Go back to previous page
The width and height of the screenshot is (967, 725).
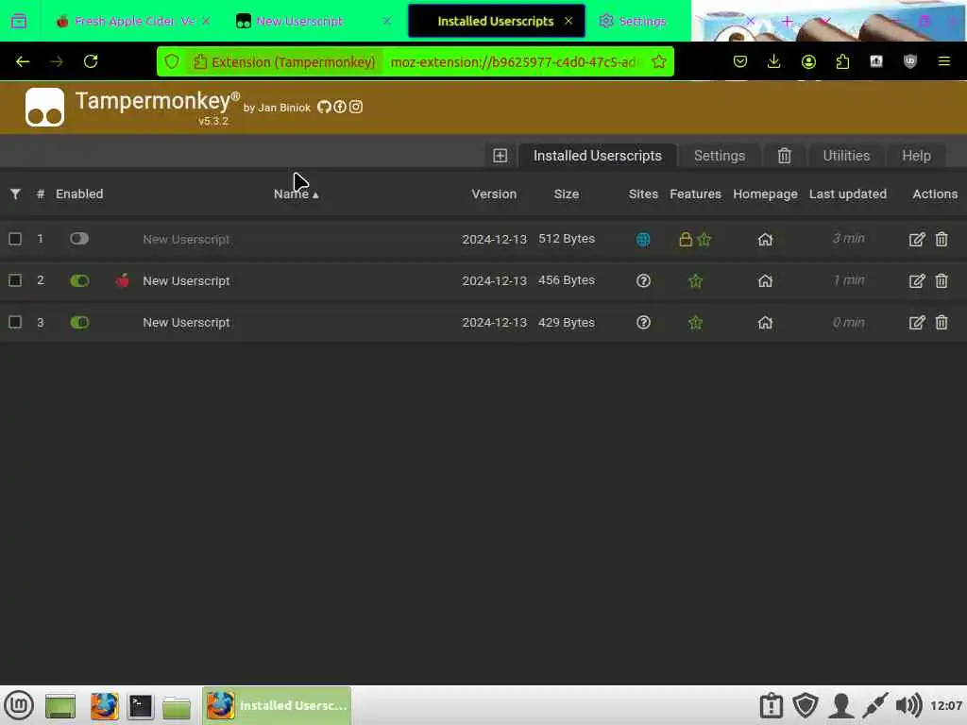pos(23,61)
